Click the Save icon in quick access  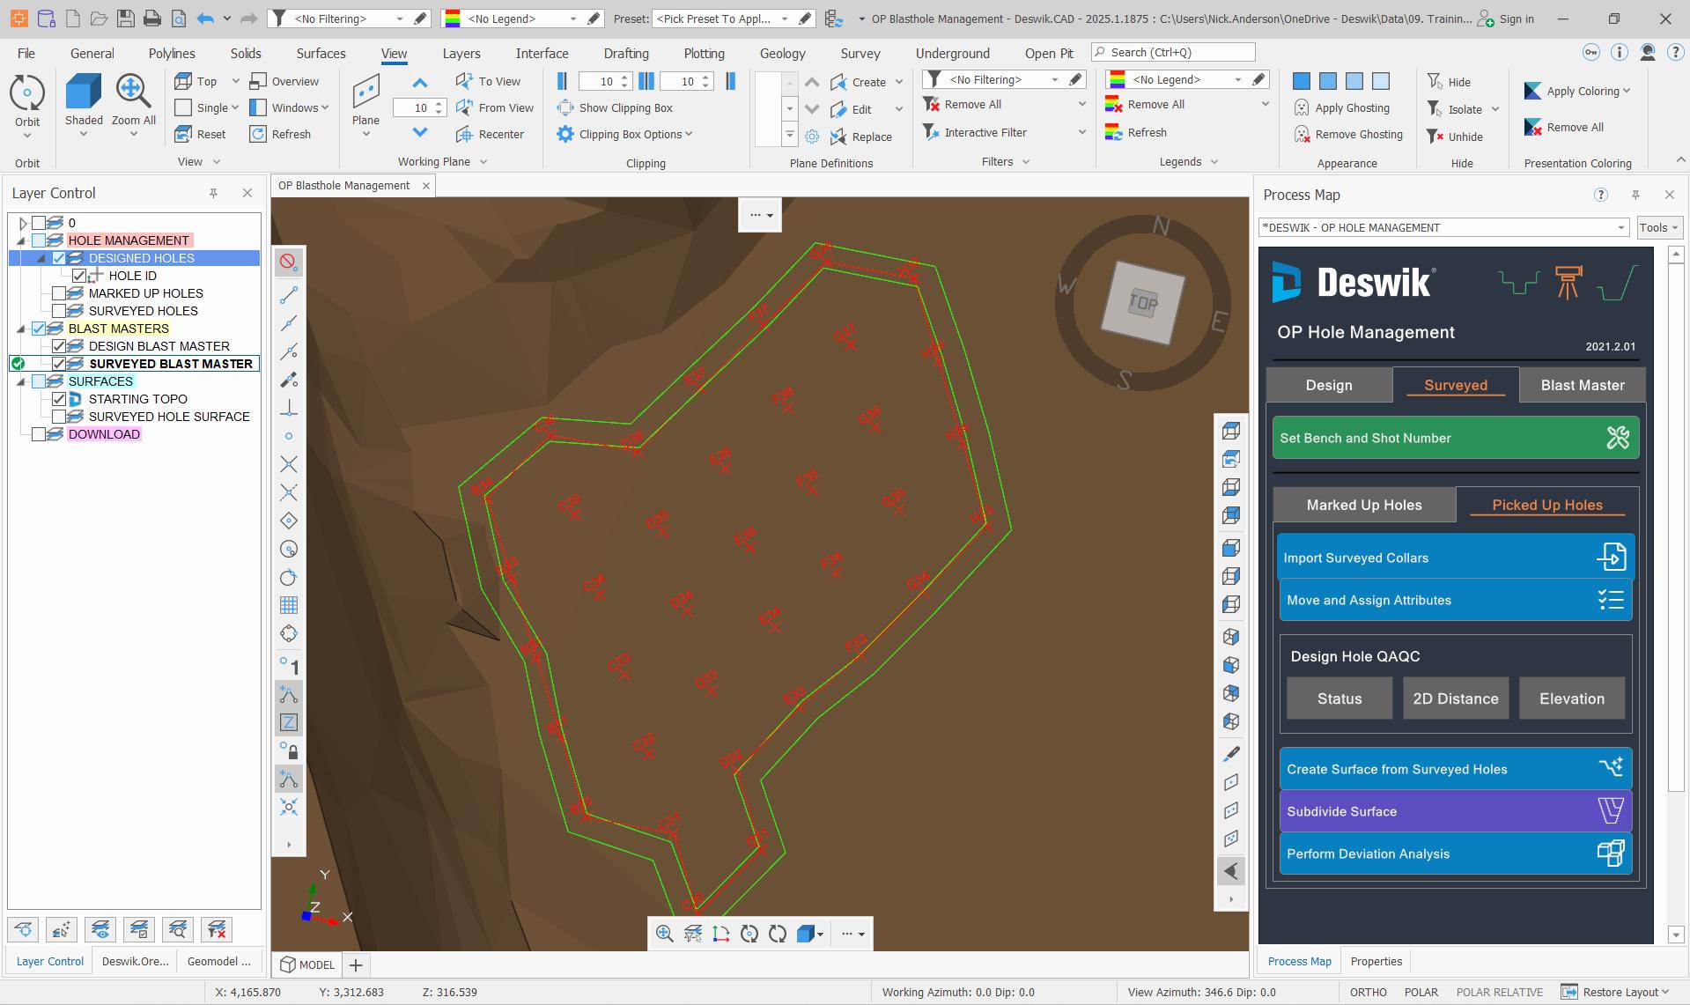125,18
